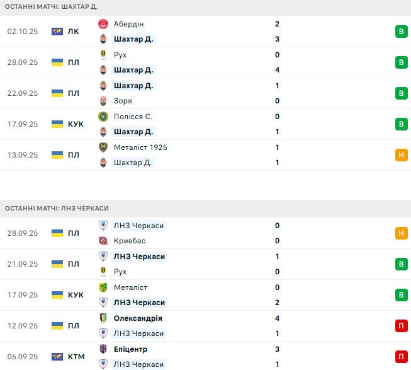This screenshot has width=411, height=370.
Task: Click the Aberdeen team crest icon
Action: 103,24
